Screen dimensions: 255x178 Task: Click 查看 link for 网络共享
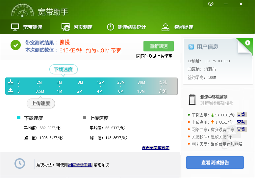pyautogui.click(x=241, y=129)
